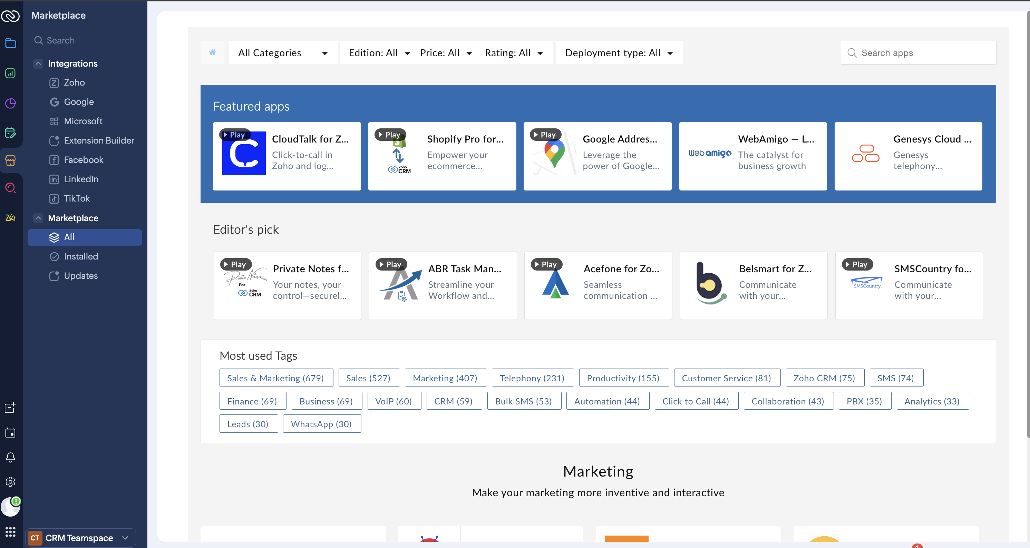Open Extension Builder in sidebar
1030x548 pixels.
(99, 140)
